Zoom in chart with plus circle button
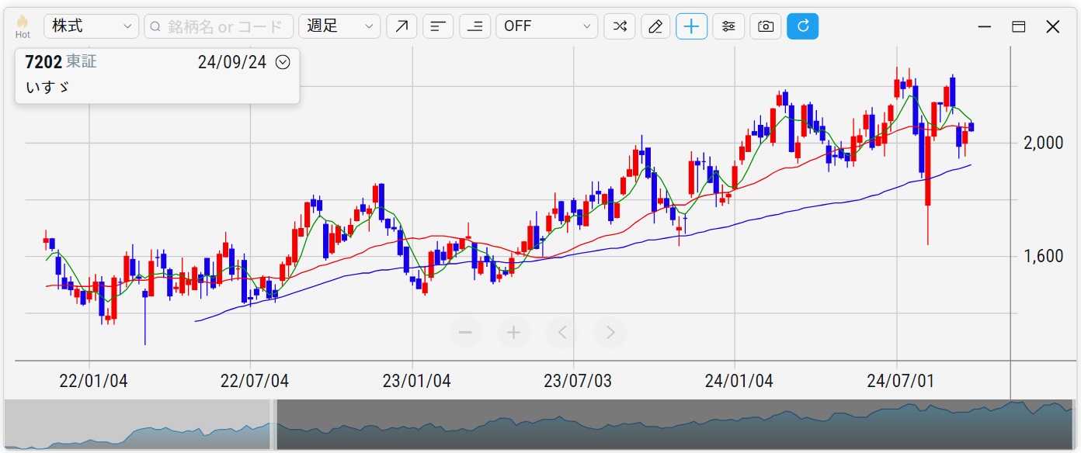 [x=513, y=333]
